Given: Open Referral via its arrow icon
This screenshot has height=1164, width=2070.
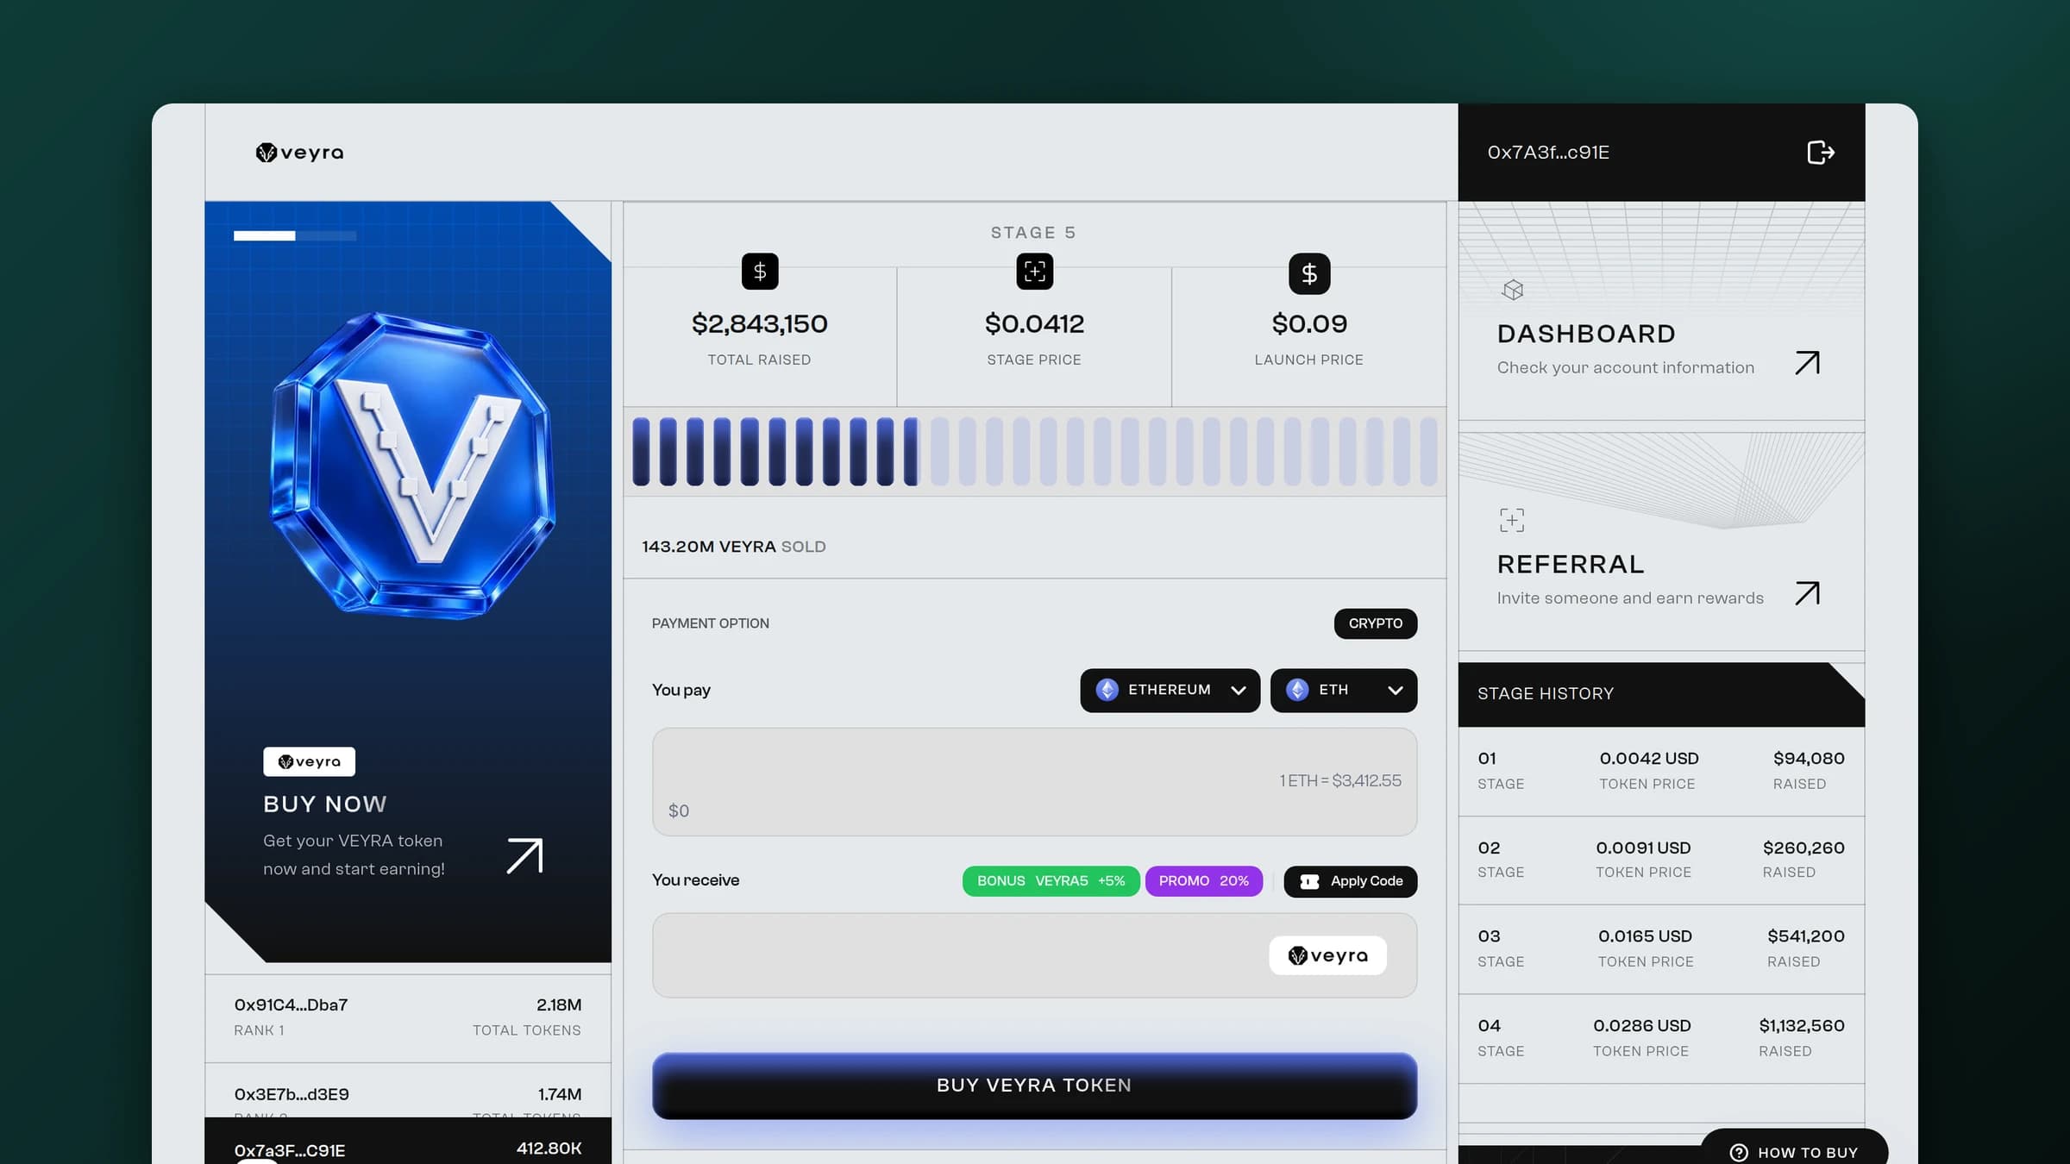Looking at the screenshot, I should (1807, 593).
